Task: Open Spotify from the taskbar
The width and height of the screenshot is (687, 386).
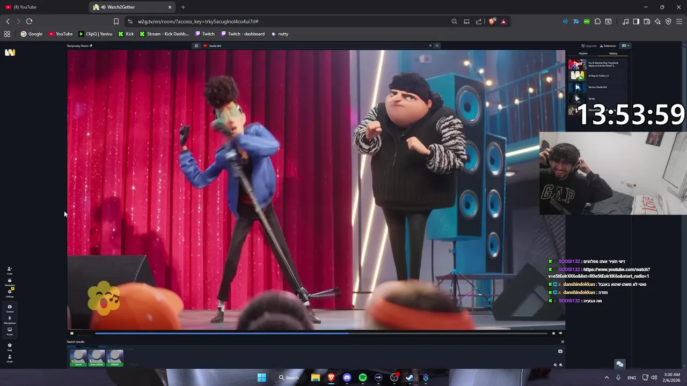Action: (x=363, y=377)
